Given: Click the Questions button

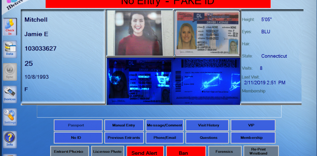Looking at the screenshot, I should (209, 137).
